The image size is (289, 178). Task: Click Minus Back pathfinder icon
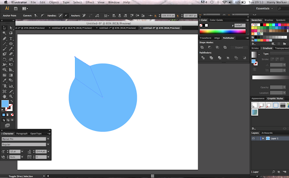[245, 58]
